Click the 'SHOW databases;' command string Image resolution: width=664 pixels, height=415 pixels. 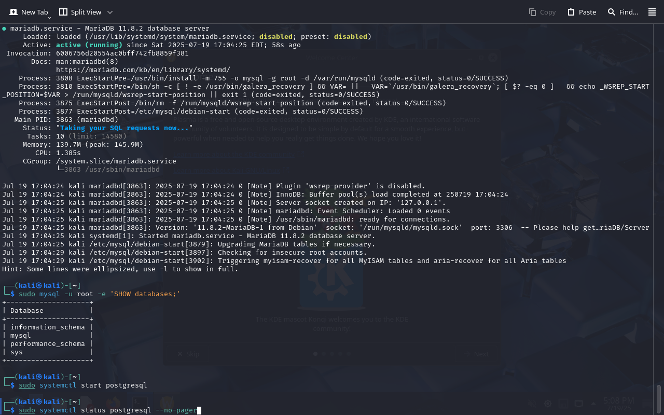[145, 294]
